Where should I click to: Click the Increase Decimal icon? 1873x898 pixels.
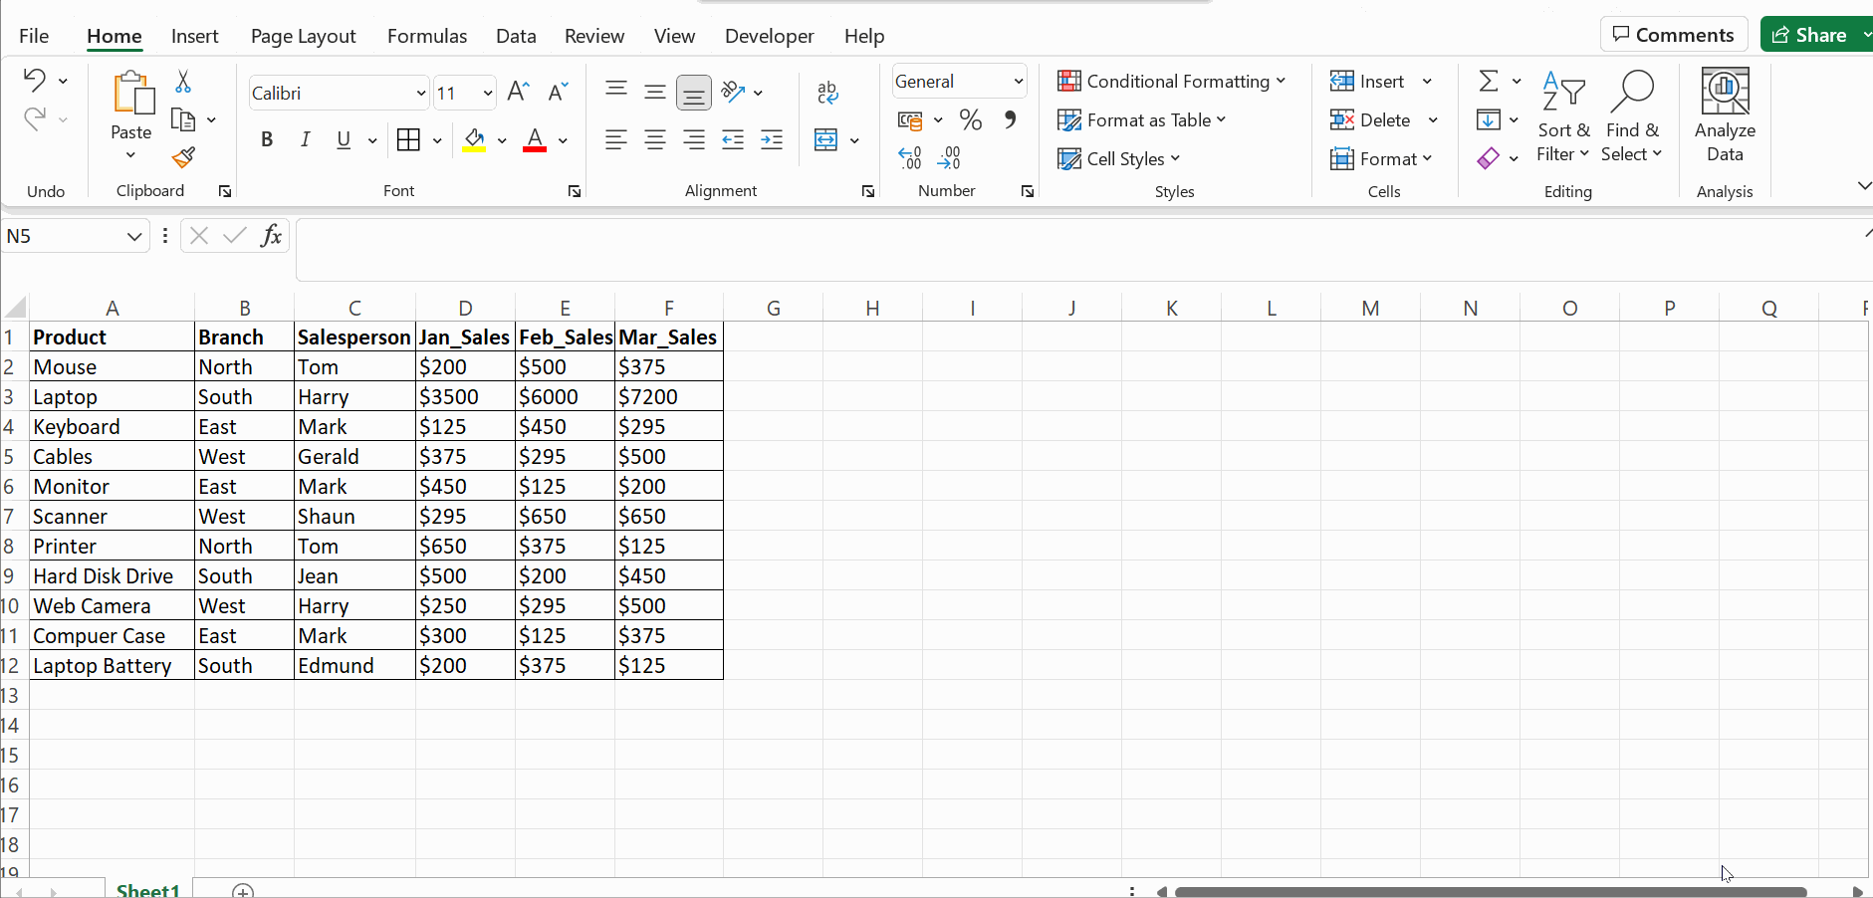909,156
